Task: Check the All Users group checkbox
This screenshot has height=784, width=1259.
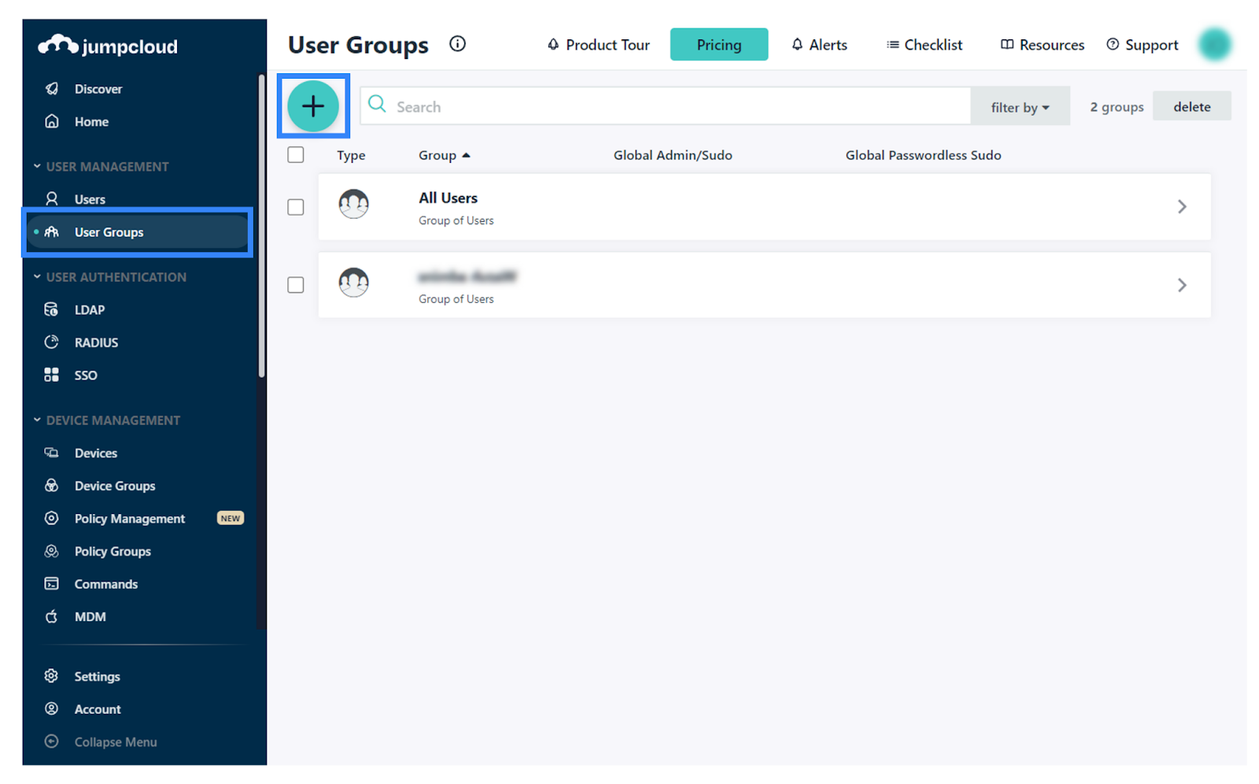Action: pos(296,207)
